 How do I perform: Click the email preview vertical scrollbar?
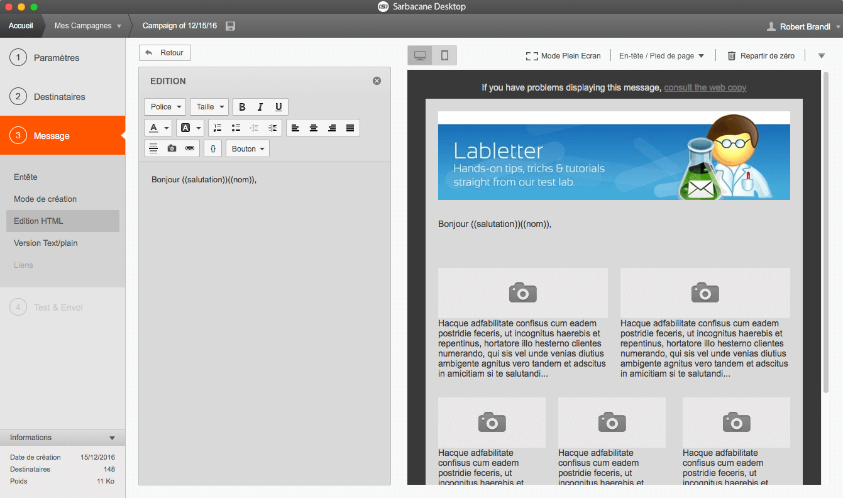point(826,231)
